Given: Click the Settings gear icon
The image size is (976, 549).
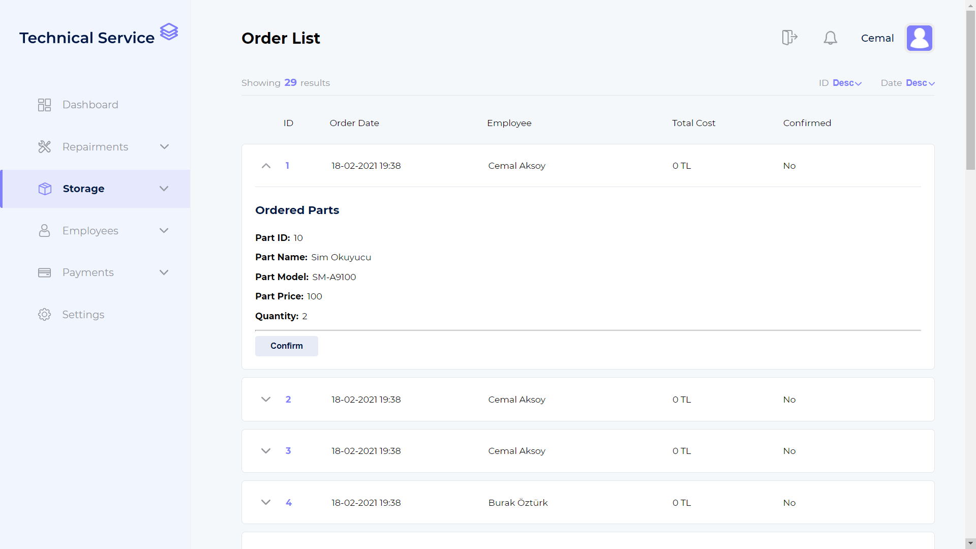Looking at the screenshot, I should coord(44,315).
